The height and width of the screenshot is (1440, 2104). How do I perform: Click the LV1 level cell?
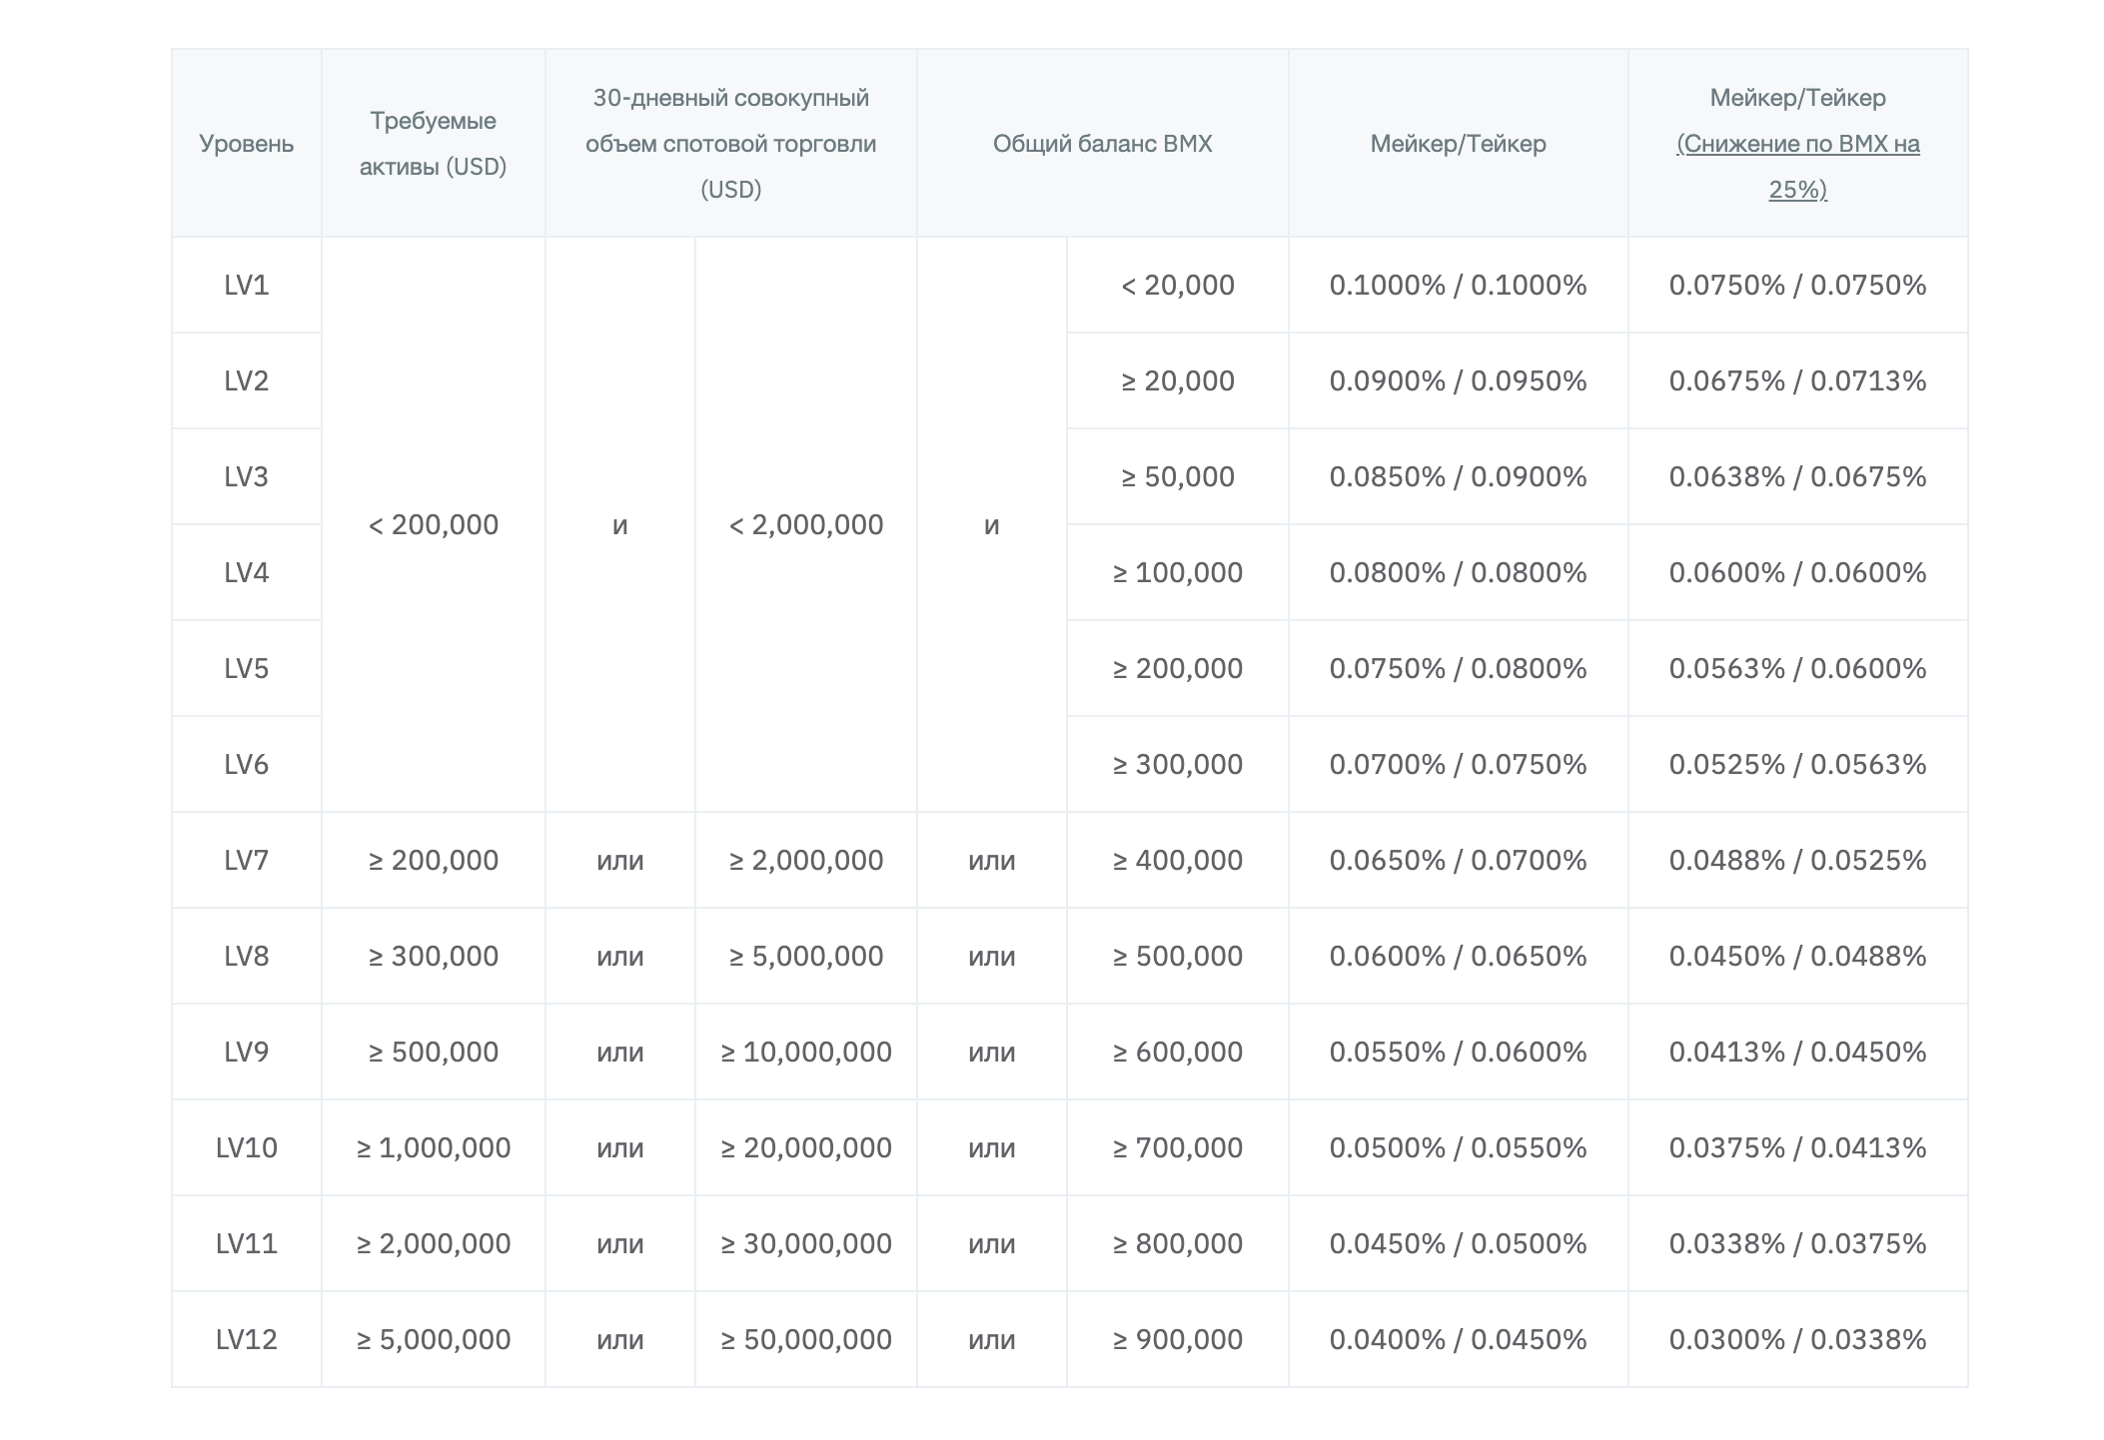click(x=246, y=286)
